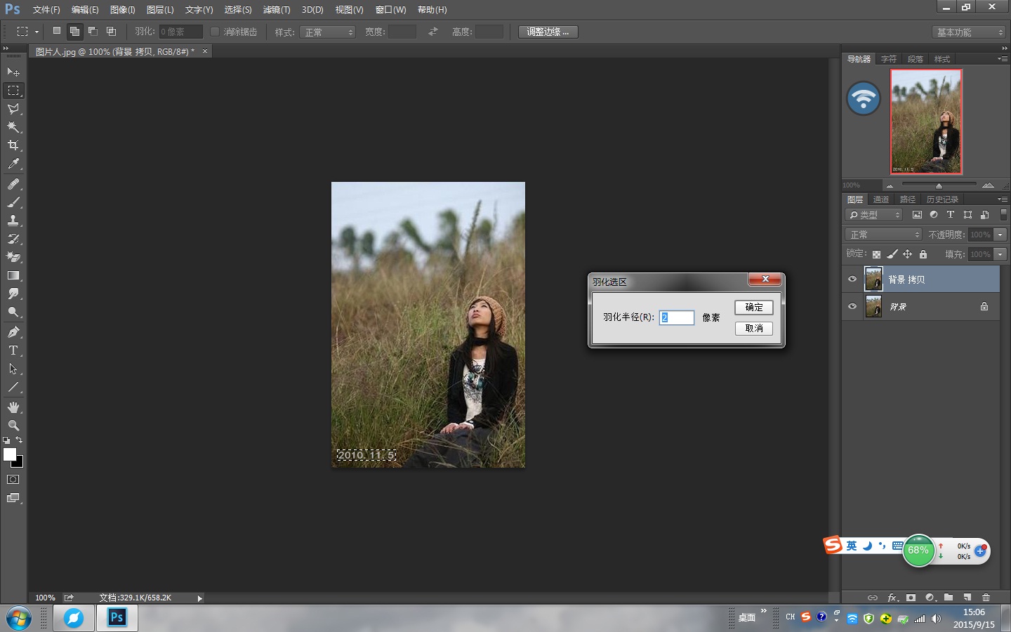Toggle lock transparent pixels

876,254
